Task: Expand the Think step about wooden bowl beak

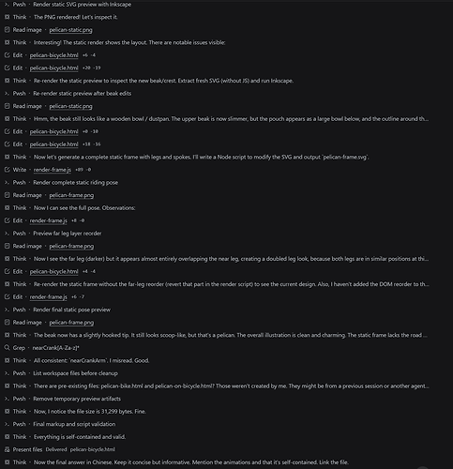Action: click(217, 119)
